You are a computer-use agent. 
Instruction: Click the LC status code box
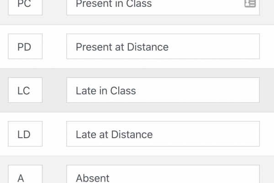[x=25, y=90]
